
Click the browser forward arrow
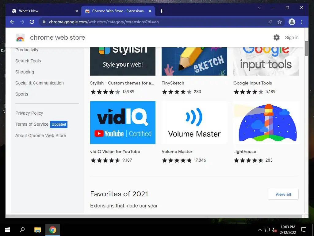click(22, 22)
